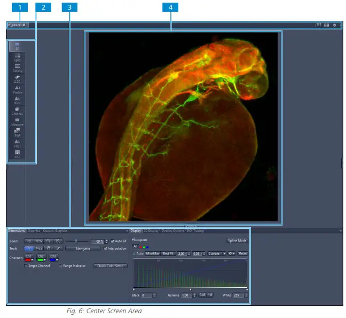Expand the Dimensions panel menu arrow
Viewport: 346px width, 318px height.
coord(127,231)
